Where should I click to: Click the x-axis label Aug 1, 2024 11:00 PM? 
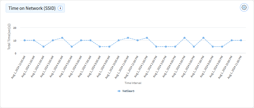tap(235, 67)
